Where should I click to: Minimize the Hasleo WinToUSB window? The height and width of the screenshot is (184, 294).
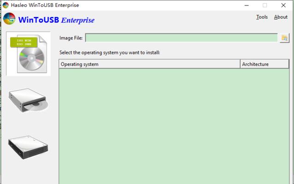(247, 5)
